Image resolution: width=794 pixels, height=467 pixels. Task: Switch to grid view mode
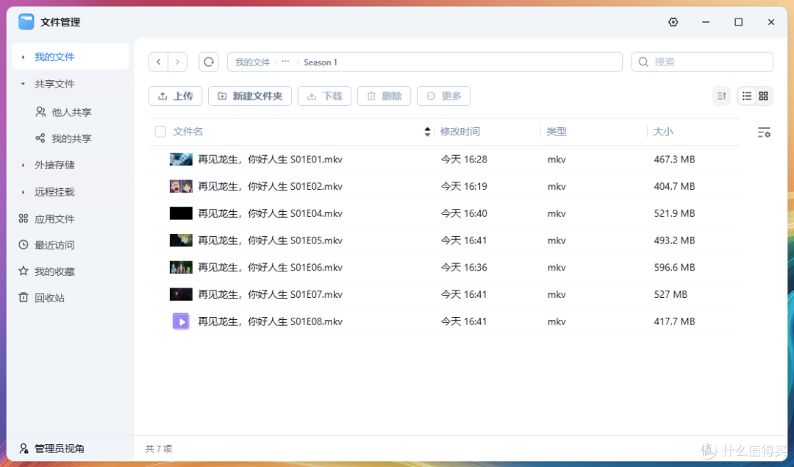tap(765, 96)
